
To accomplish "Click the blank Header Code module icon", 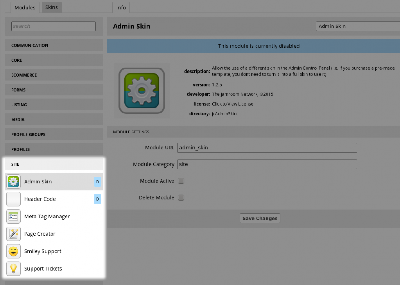I will (13, 199).
